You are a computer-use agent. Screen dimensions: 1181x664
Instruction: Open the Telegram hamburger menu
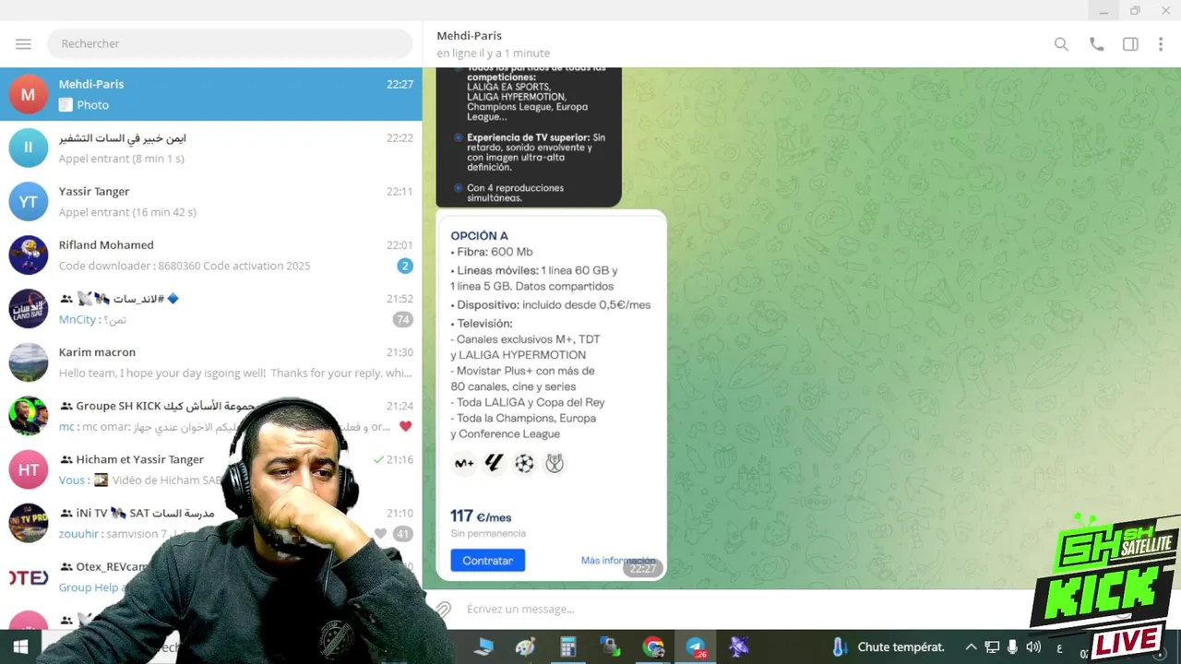(23, 44)
